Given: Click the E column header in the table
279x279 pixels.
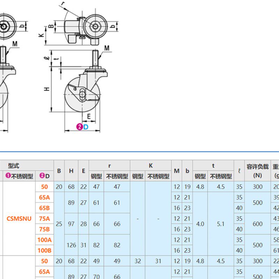Looking at the screenshot, I should [83, 171].
